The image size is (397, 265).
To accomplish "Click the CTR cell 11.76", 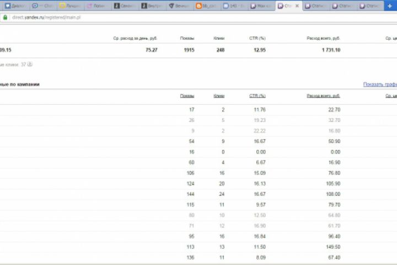I will (x=260, y=110).
